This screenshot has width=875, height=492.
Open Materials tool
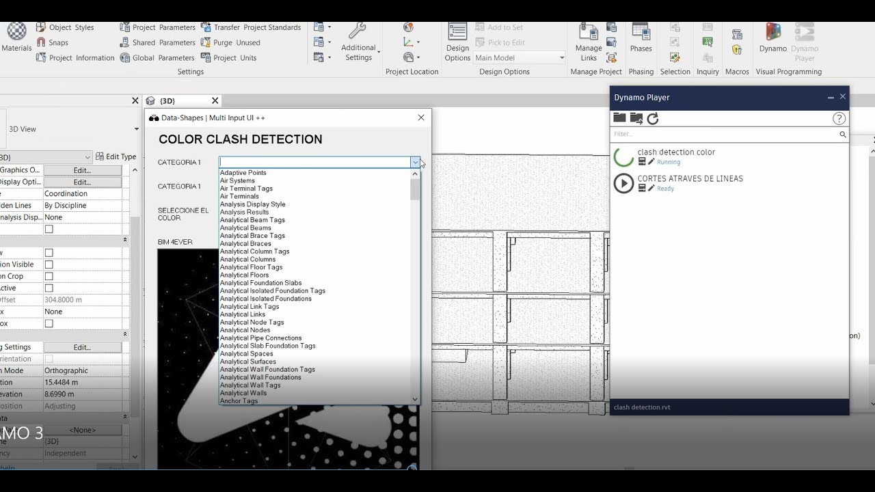tap(16, 37)
